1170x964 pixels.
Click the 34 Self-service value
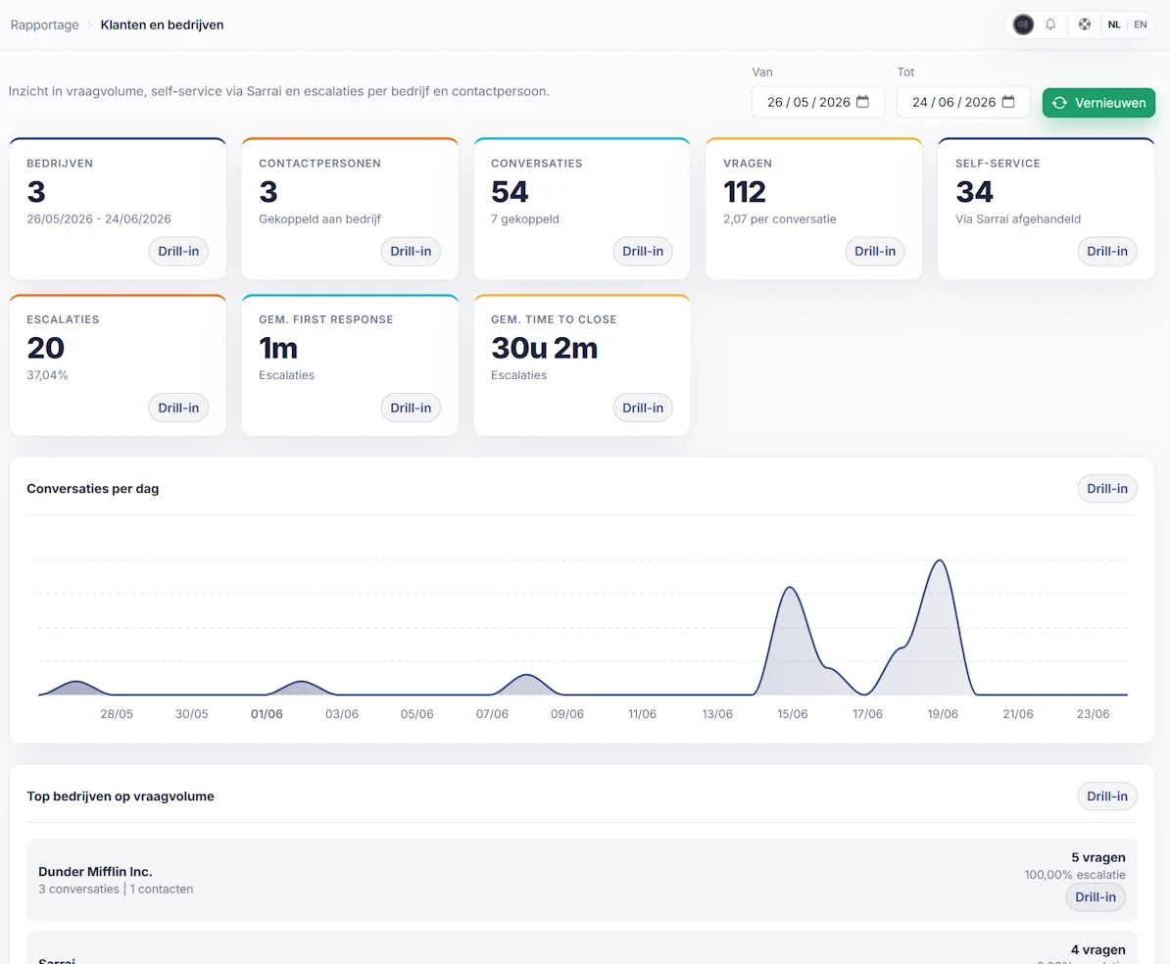[x=974, y=192]
